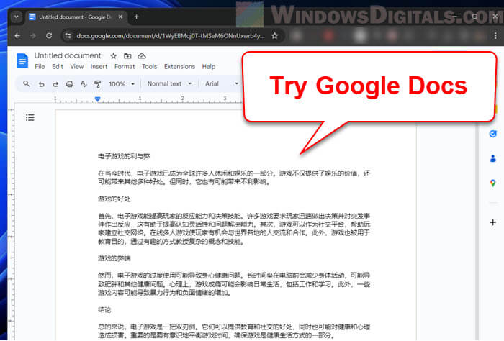504x341 pixels.
Task: Click the heading 电子游戏的利与弊
Action: pos(124,156)
